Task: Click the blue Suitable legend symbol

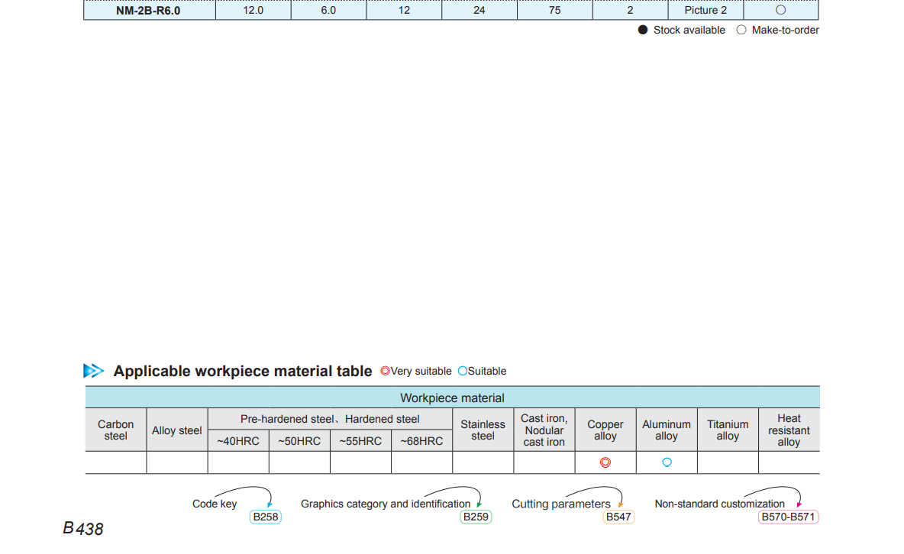Action: point(462,371)
